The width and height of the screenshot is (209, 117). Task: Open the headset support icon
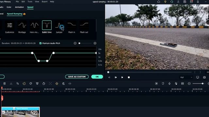[x=172, y=2]
